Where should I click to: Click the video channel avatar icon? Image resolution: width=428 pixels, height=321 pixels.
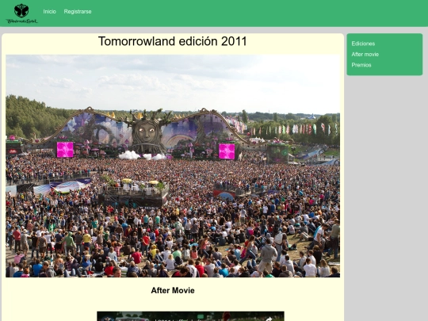click(x=107, y=319)
